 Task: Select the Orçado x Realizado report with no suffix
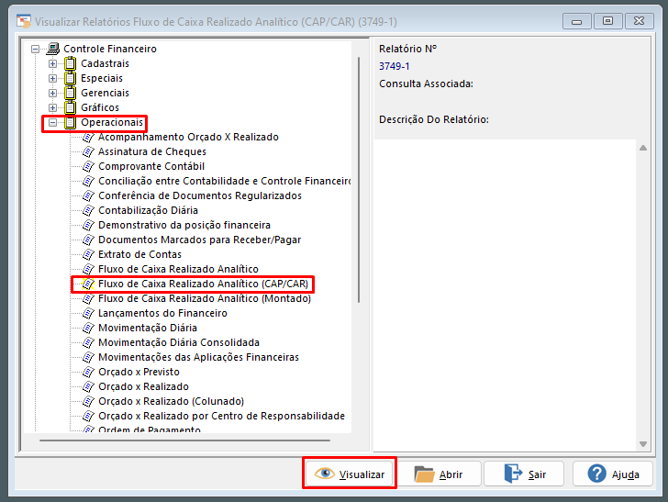coord(143,387)
